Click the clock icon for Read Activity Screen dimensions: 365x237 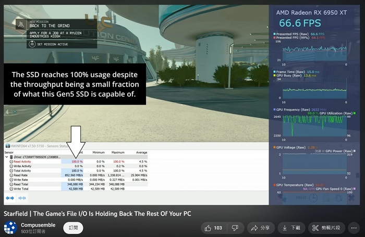(11, 161)
